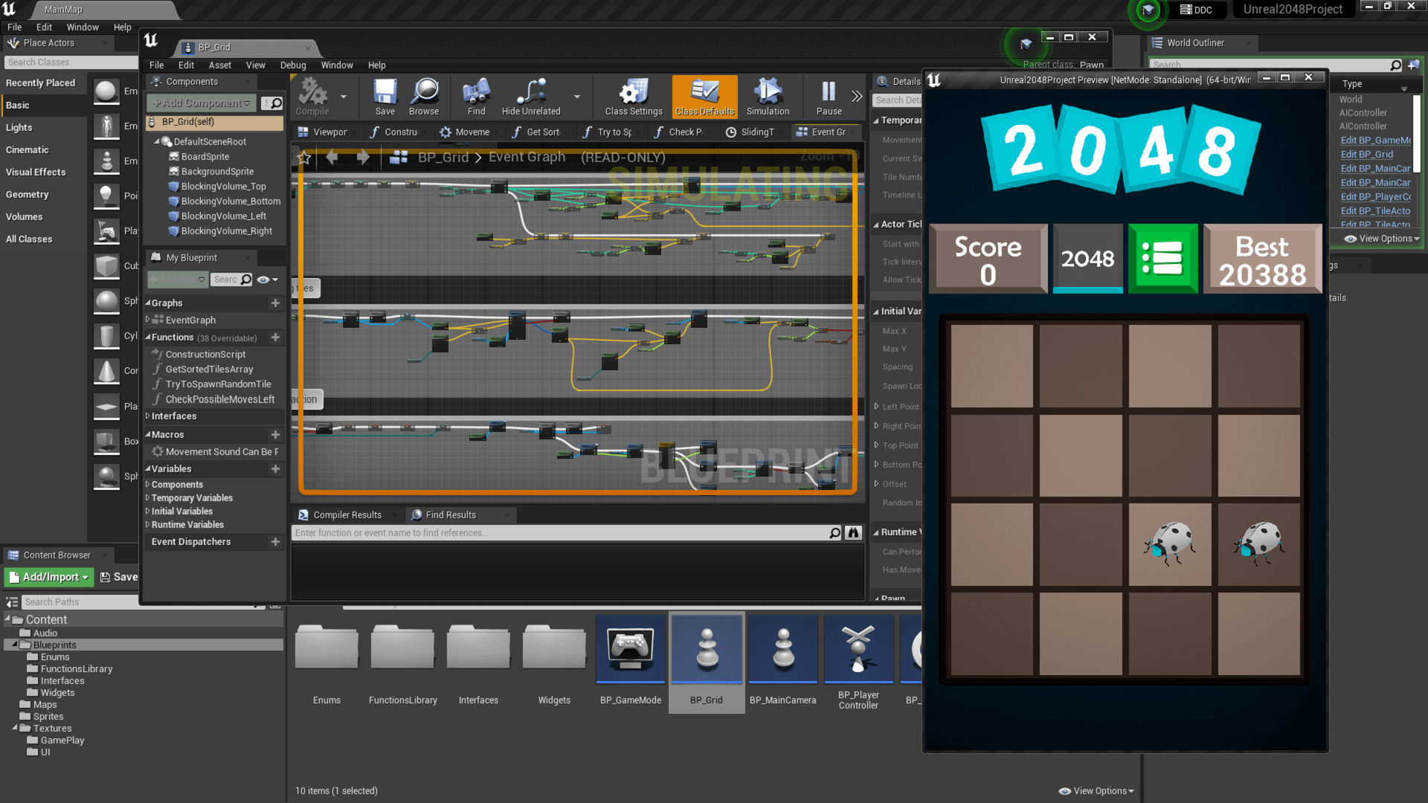The image size is (1428, 803).
Task: Select the BP_PlayerController asset thumbnail
Action: pos(858,649)
